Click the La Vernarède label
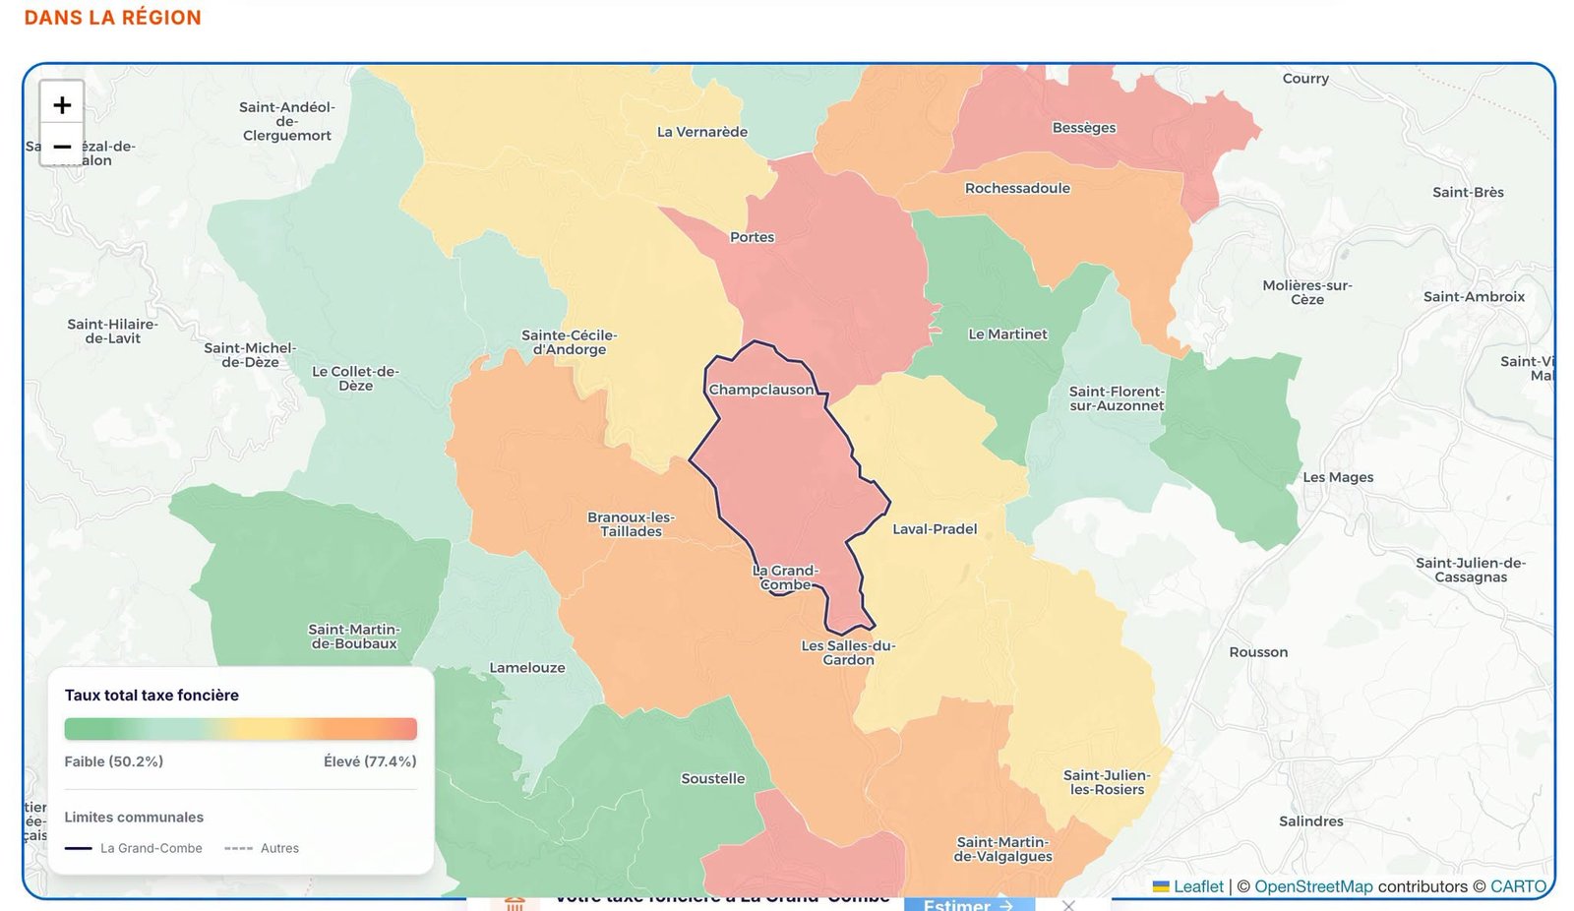Viewport: 1574px width, 911px height. (702, 132)
